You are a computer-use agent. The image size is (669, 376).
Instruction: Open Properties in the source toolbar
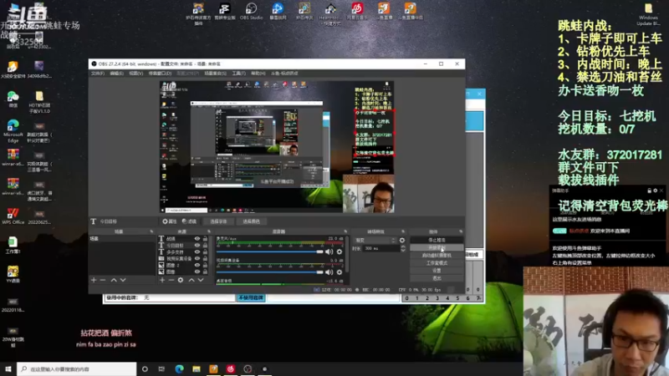point(170,221)
